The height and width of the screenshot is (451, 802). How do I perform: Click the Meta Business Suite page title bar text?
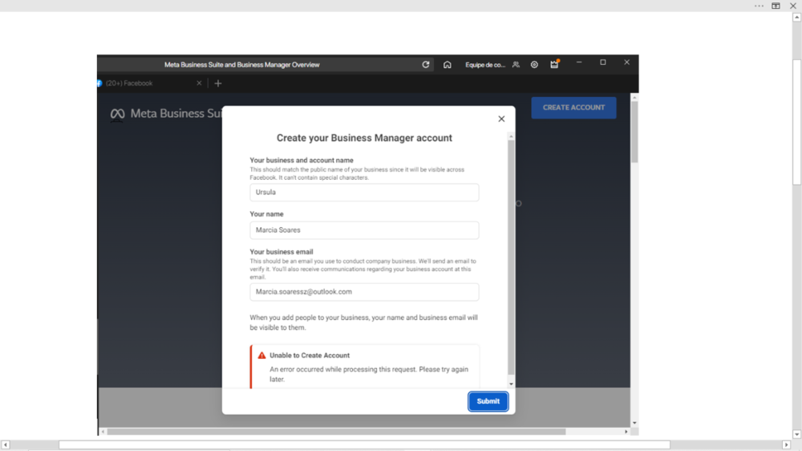click(x=241, y=64)
